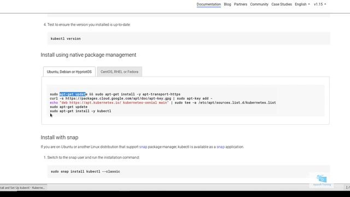This screenshot has width=350, height=197.
Task: Expand the English language dropdown
Action: 302,4
